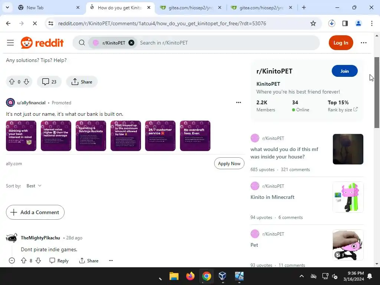Click the reddit URL in address bar

click(162, 23)
